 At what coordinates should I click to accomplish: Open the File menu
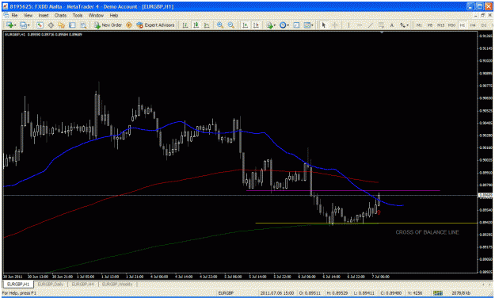(14, 15)
